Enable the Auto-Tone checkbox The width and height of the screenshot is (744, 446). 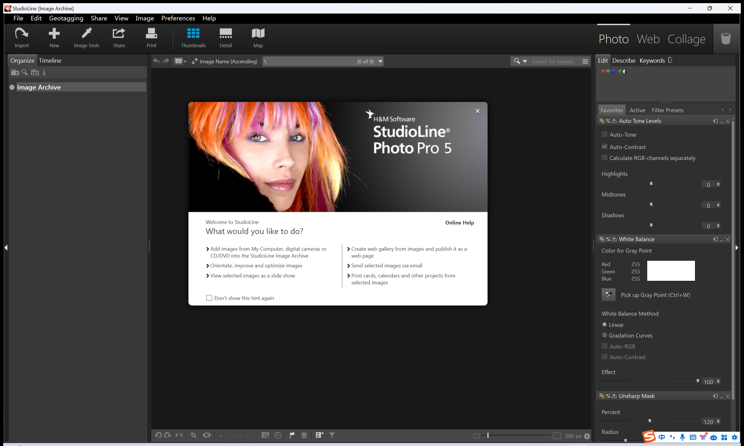[x=604, y=134]
